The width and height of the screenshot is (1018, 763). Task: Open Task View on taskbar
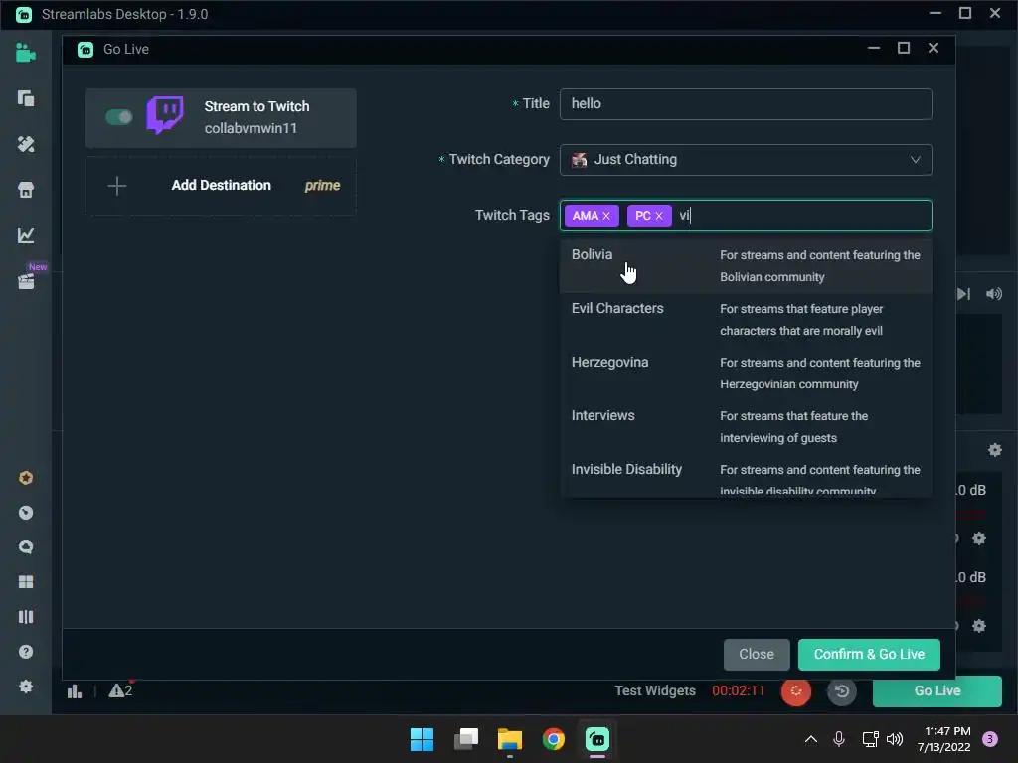pos(466,739)
